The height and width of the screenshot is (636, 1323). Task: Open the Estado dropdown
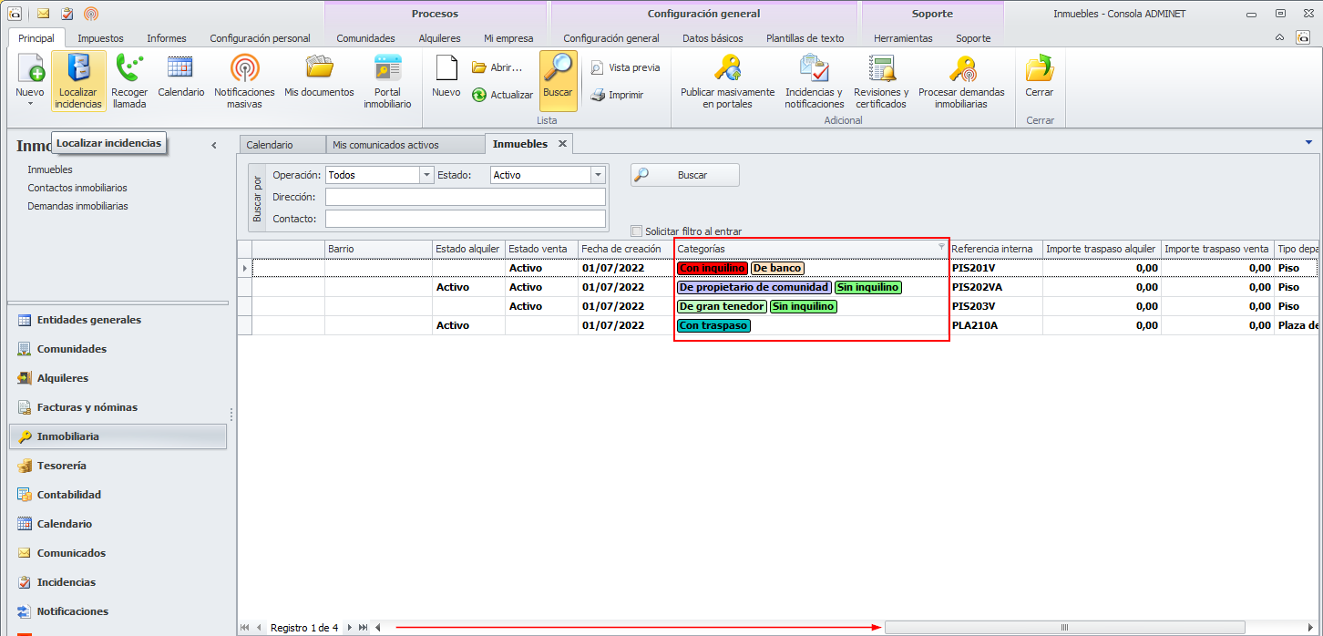click(598, 175)
